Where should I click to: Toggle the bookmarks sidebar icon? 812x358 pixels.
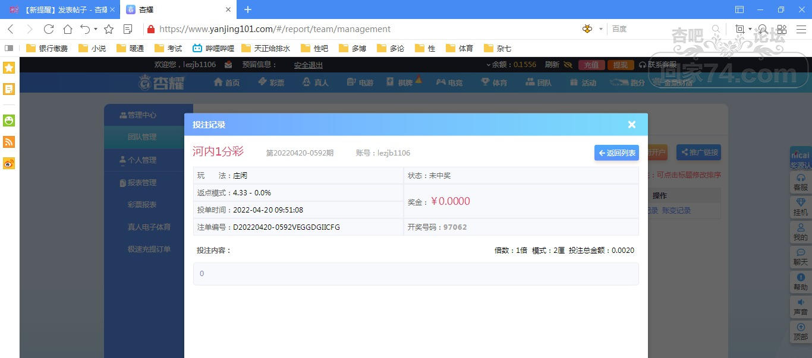click(9, 48)
